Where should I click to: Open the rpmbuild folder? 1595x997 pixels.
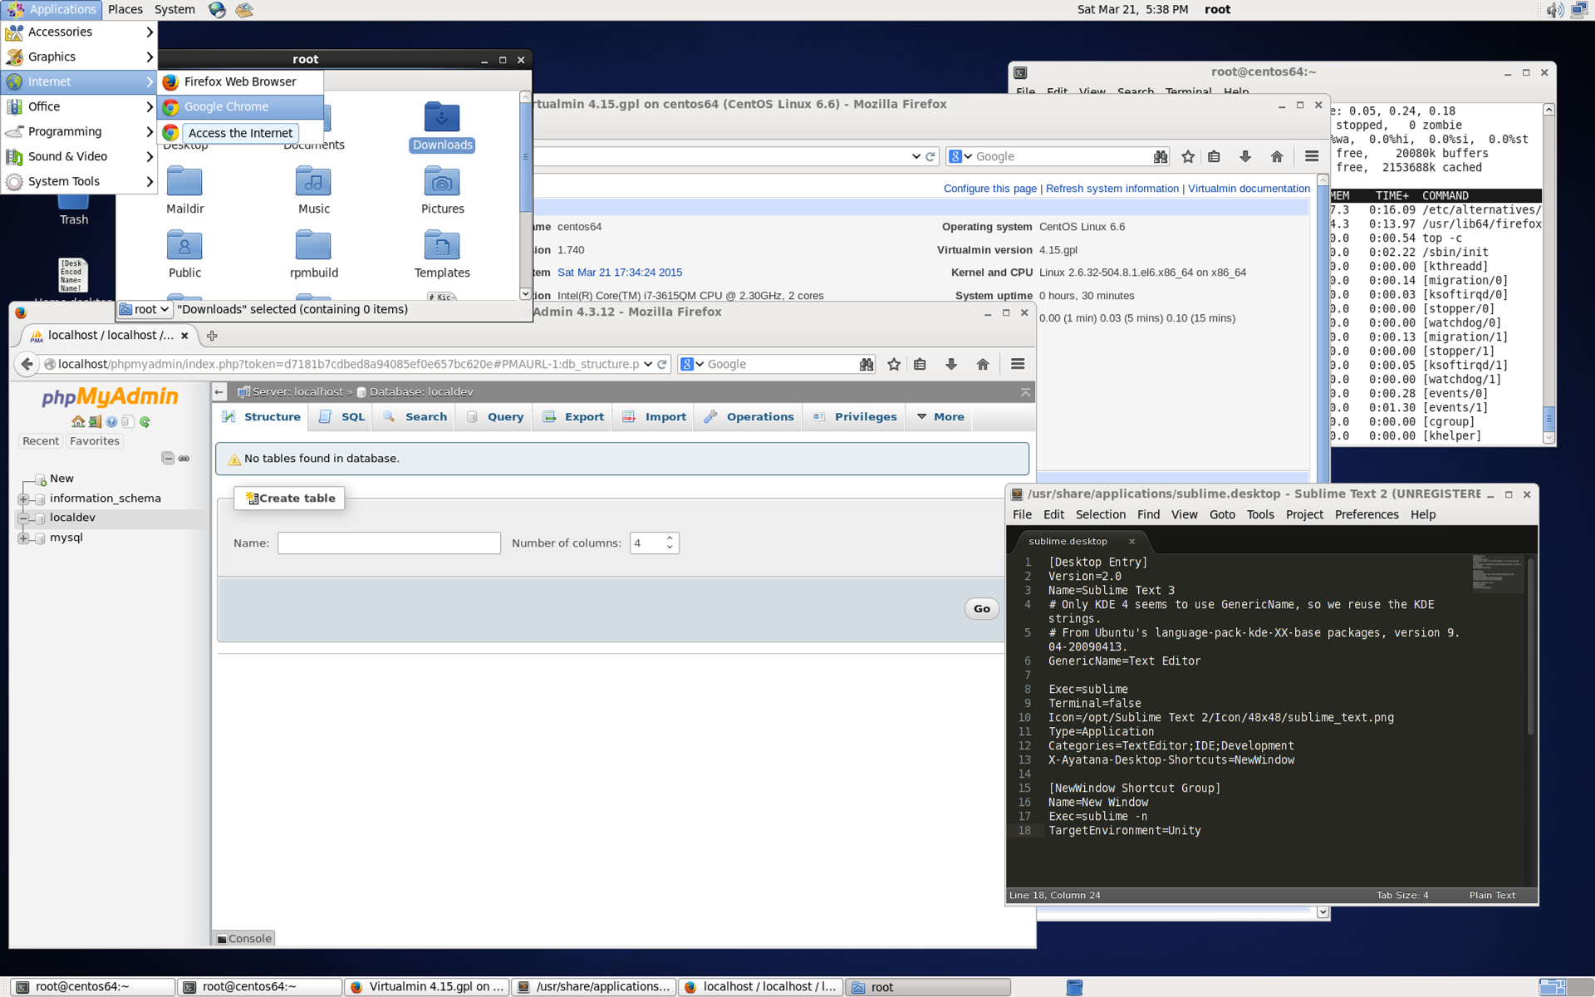[313, 254]
